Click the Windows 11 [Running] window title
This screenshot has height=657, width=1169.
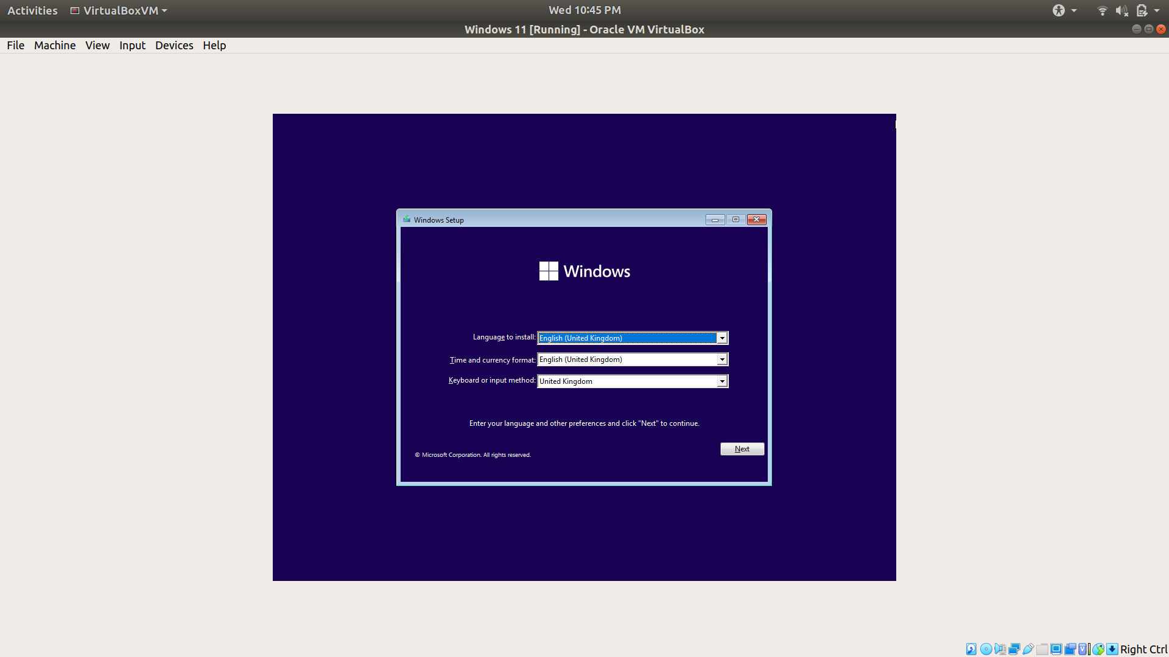coord(584,29)
